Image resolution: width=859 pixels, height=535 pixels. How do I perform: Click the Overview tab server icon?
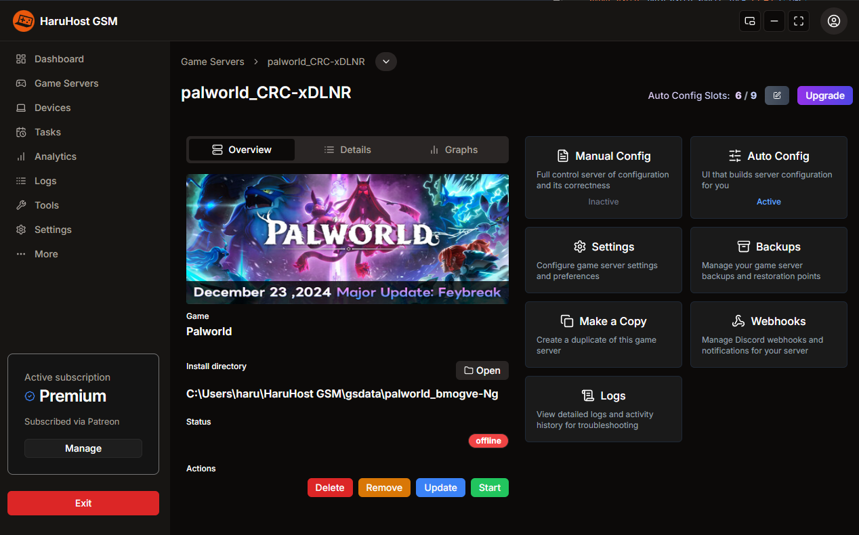point(217,150)
